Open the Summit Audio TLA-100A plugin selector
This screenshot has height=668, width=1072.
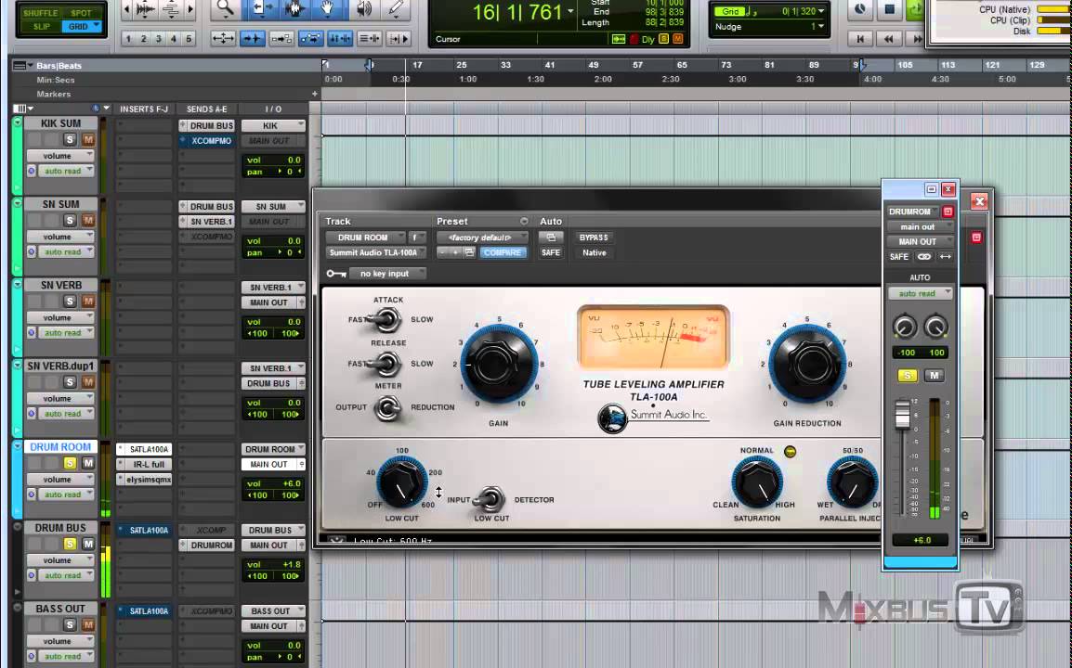point(376,252)
